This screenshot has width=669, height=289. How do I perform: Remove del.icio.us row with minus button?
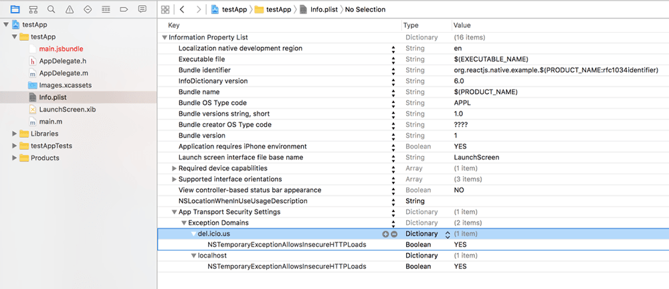(394, 234)
